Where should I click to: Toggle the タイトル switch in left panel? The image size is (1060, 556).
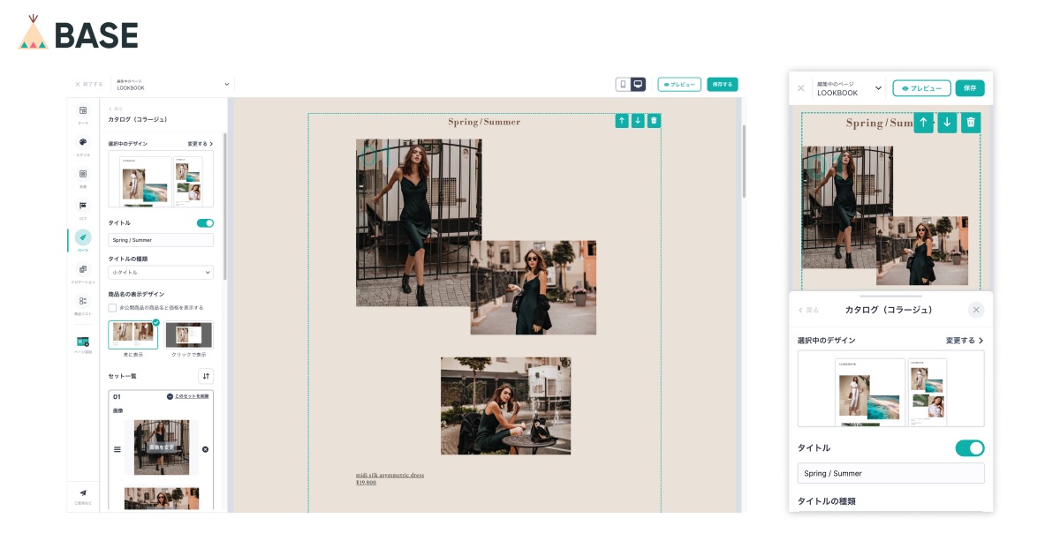205,223
